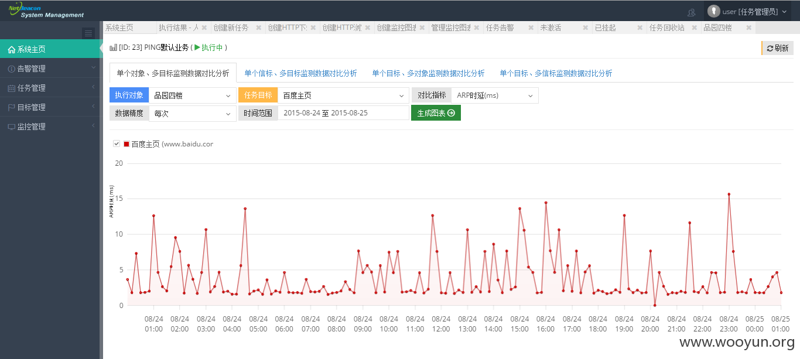Close the 已挂起 tab

pos(640,28)
